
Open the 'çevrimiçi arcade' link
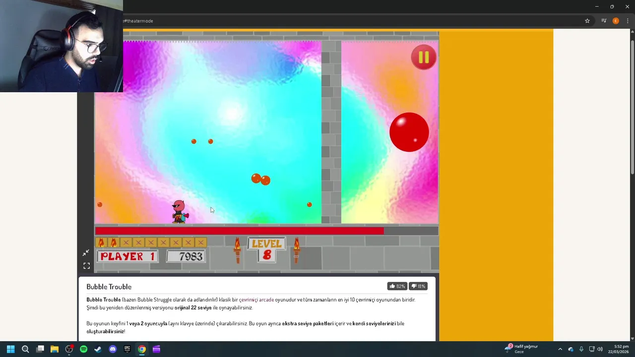pos(256,299)
